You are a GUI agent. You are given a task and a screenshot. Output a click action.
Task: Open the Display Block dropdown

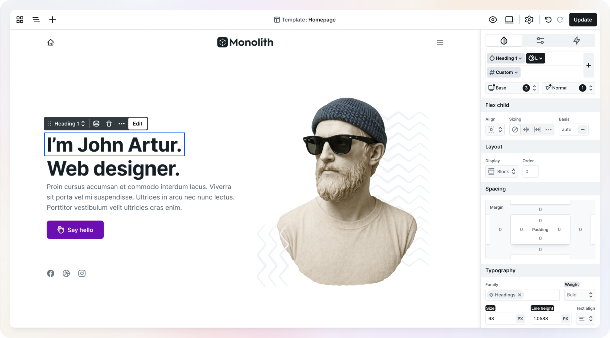click(x=502, y=172)
